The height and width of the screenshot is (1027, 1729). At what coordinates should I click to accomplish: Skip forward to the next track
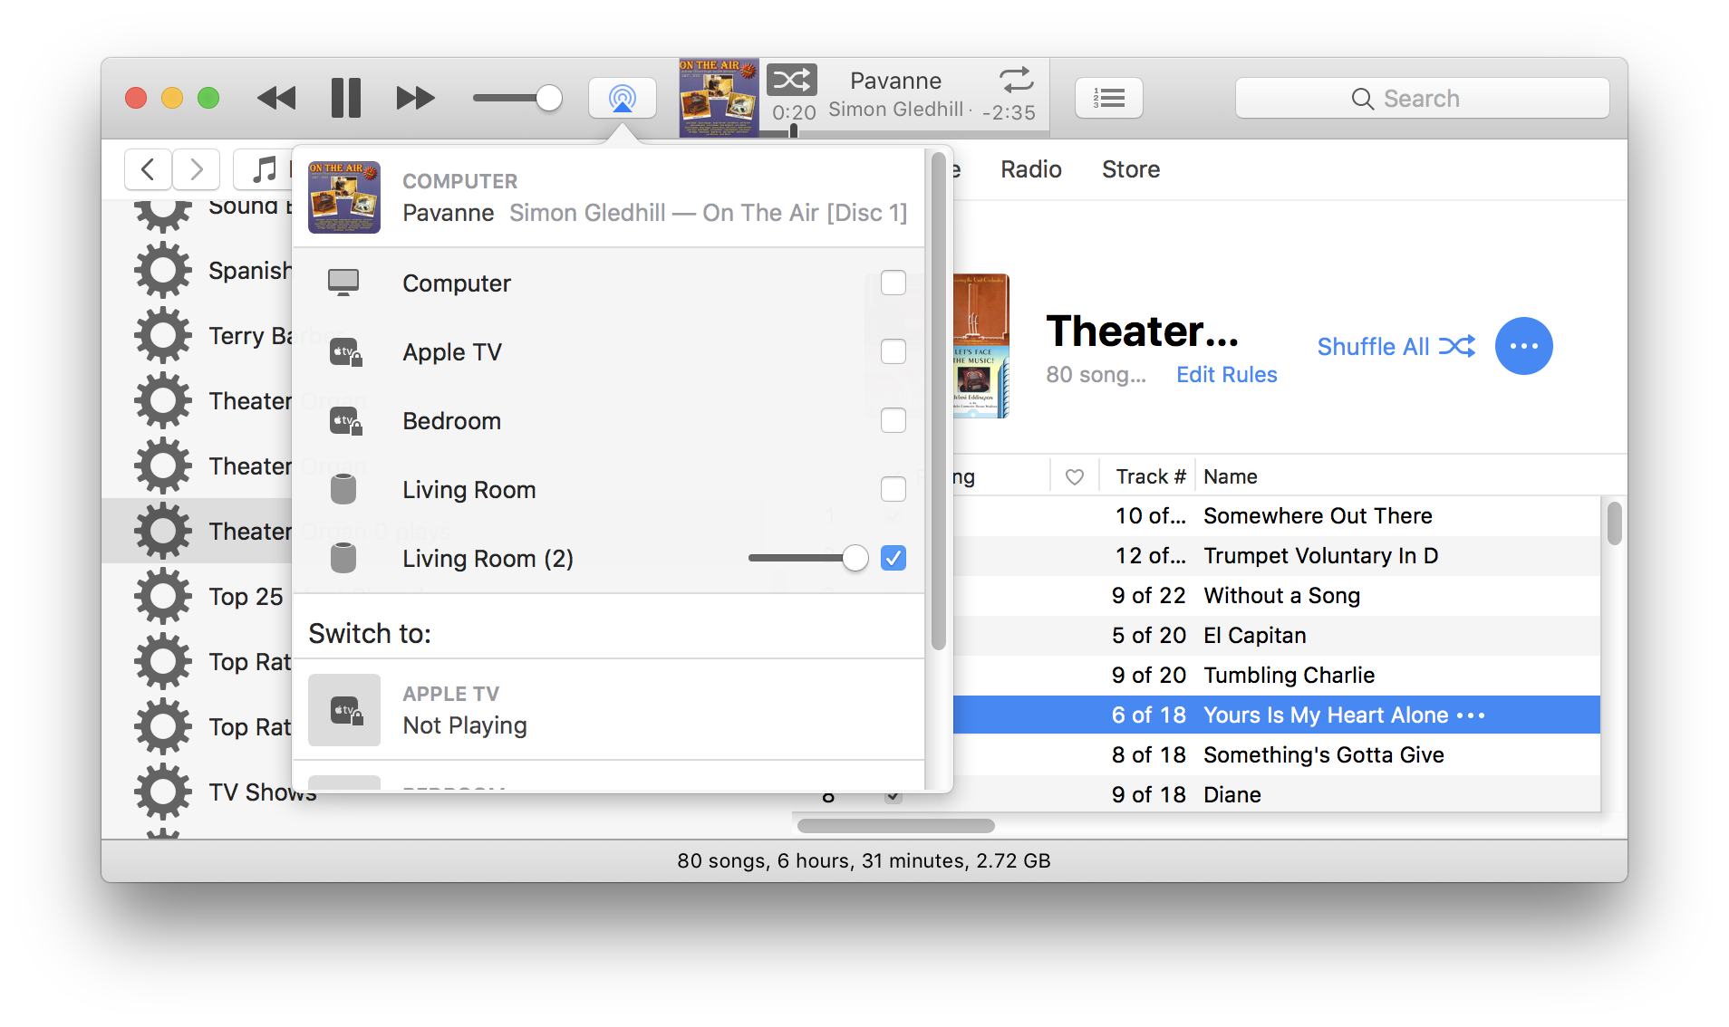click(x=415, y=98)
